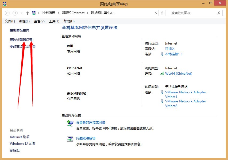Viewport: 228px width, 160px height.
Task: Click the Control Panel icon in address bar
Action: 34,13
